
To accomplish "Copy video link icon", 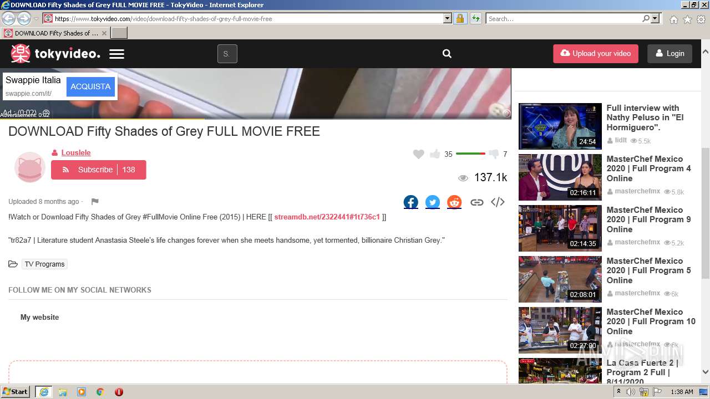I will point(476,202).
